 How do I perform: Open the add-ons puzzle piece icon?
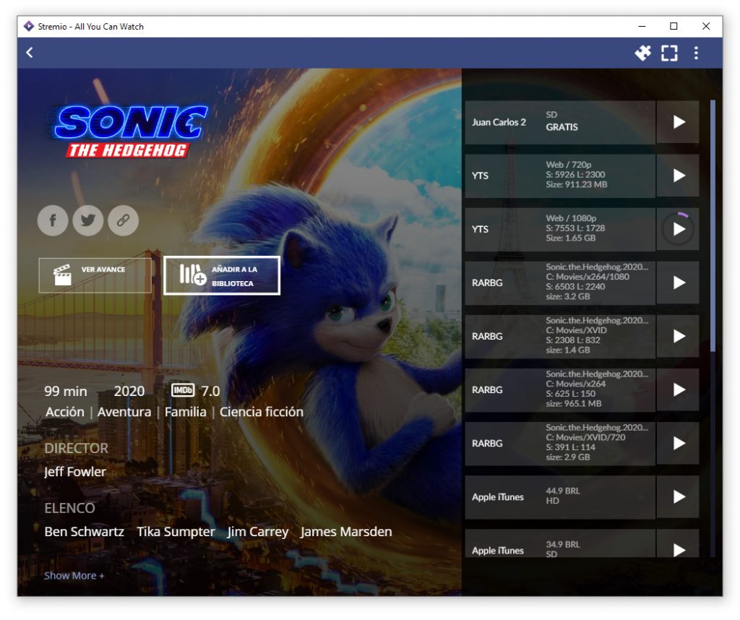tap(642, 52)
